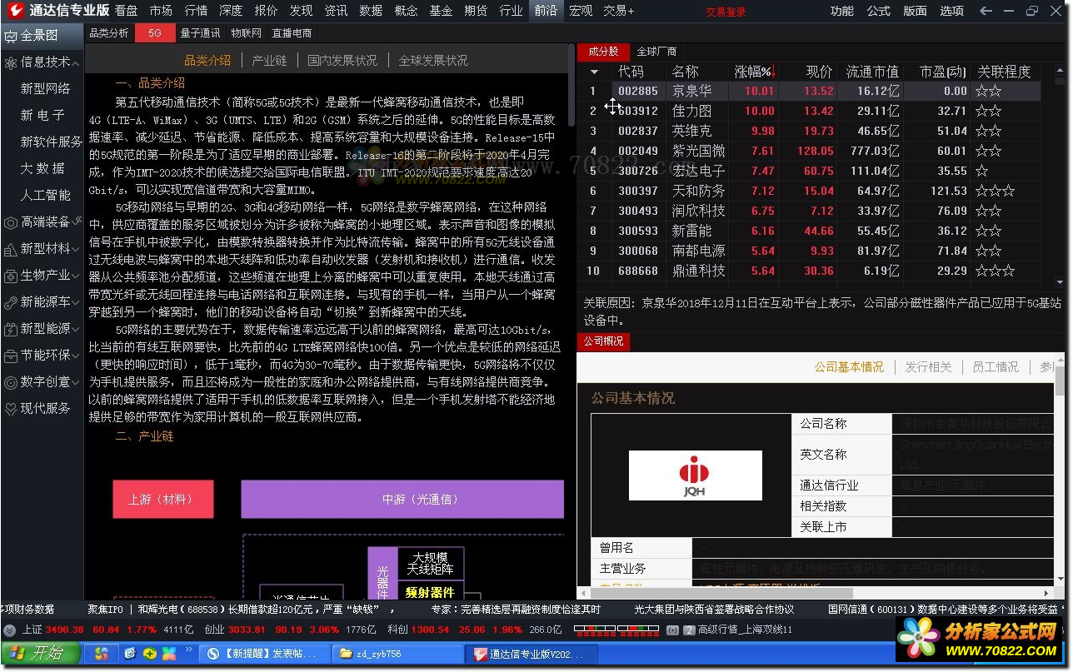Click the first quick launch taskbar icon

click(101, 654)
